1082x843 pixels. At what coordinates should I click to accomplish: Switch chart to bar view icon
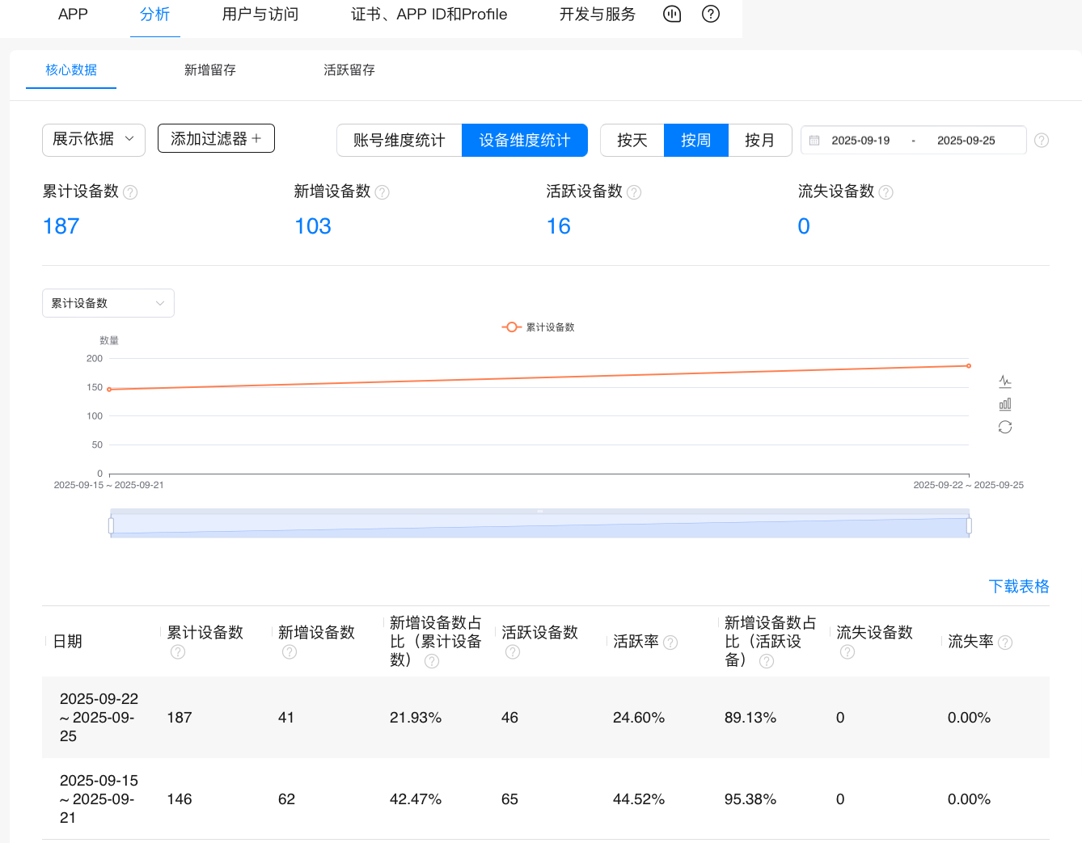pos(1005,404)
